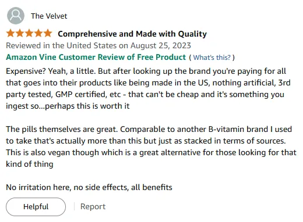Click the words 'GMP certified' in the review
Screen dimensions: 303x222
(81, 95)
